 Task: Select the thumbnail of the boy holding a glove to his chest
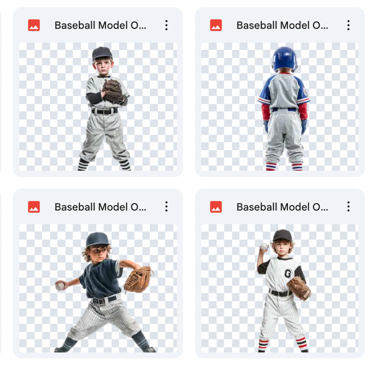[x=98, y=107]
